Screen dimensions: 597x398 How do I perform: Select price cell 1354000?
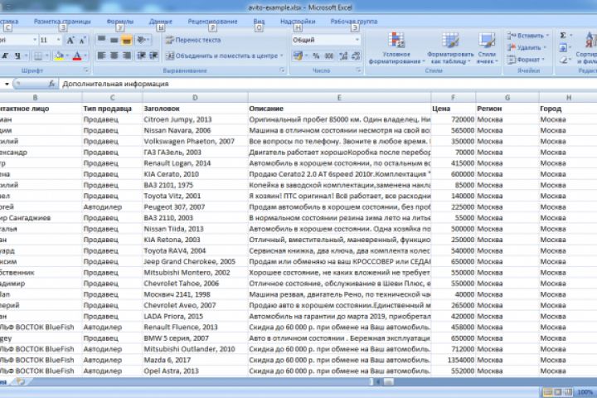(453, 360)
